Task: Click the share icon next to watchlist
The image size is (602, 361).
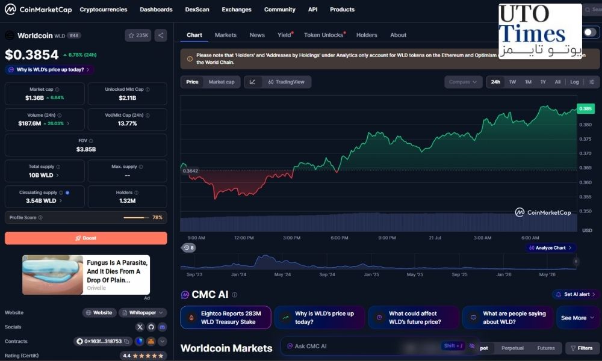Action: coord(161,35)
